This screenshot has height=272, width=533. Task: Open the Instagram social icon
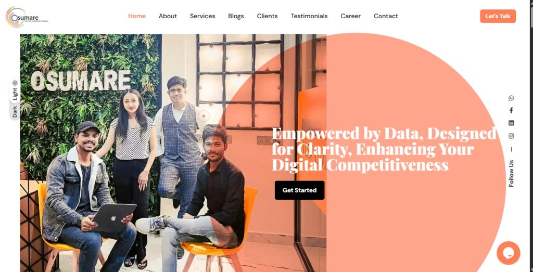[x=511, y=136]
